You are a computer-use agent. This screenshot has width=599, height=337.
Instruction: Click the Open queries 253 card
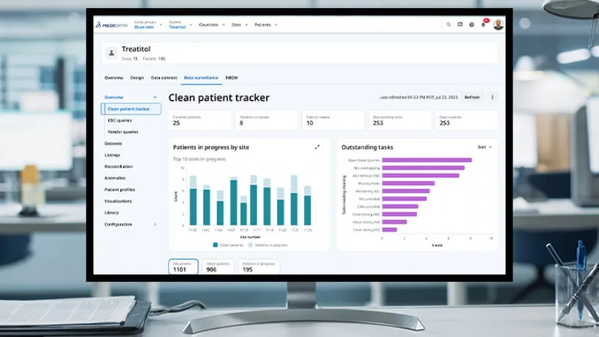[x=466, y=120]
